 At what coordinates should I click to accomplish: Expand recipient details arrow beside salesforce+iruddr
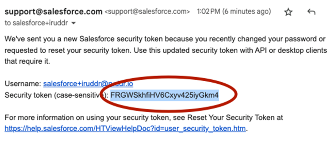73,23
